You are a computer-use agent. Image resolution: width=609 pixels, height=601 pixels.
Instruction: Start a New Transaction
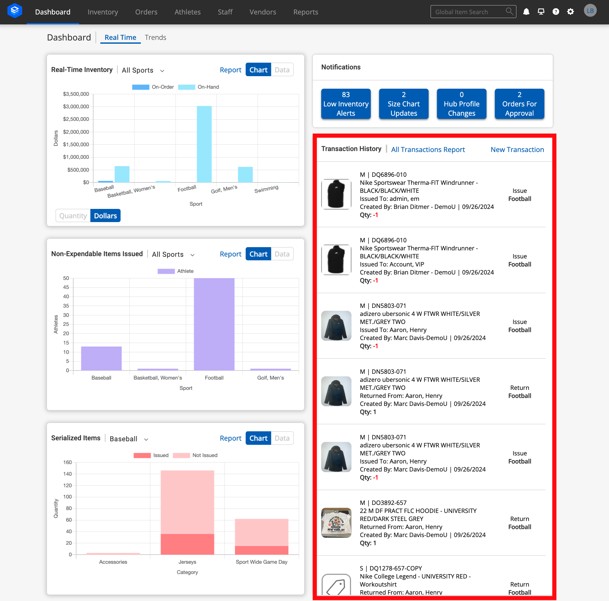pos(517,149)
